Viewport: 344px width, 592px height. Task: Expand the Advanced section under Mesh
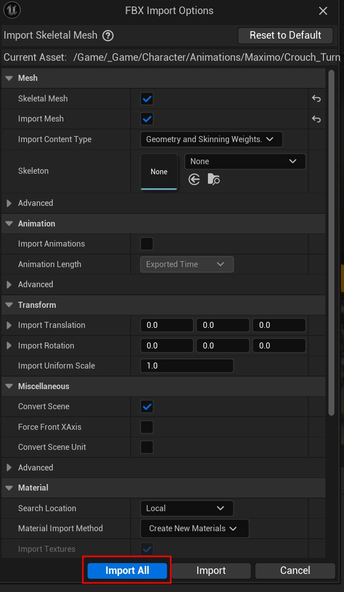(x=9, y=203)
